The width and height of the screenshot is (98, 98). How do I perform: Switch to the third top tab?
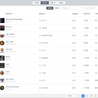click(x=53, y=3)
